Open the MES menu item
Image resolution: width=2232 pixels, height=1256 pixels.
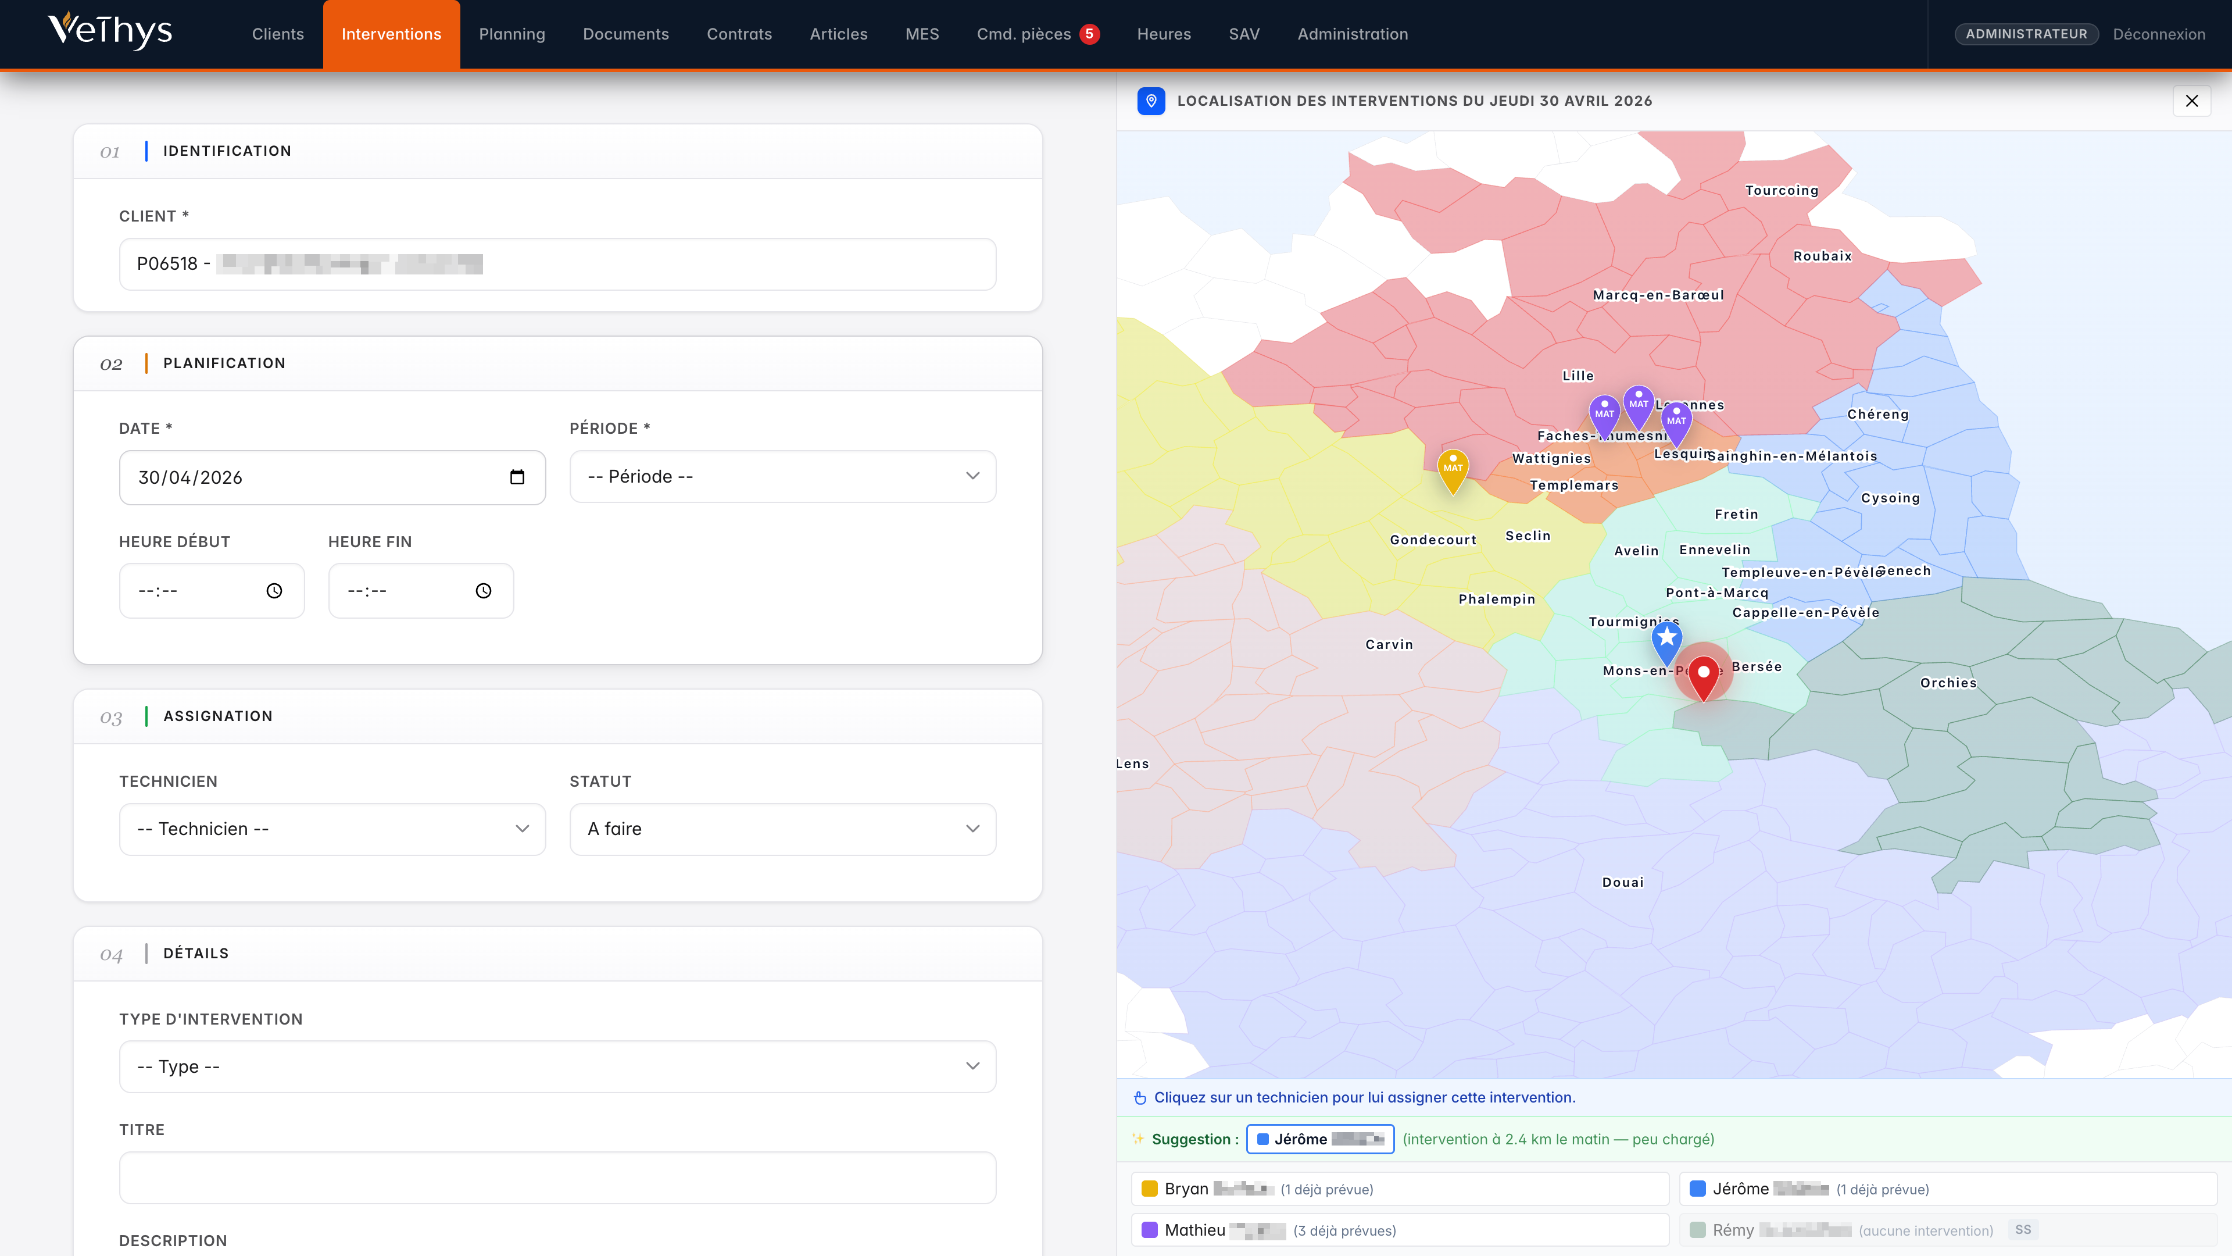click(x=922, y=34)
